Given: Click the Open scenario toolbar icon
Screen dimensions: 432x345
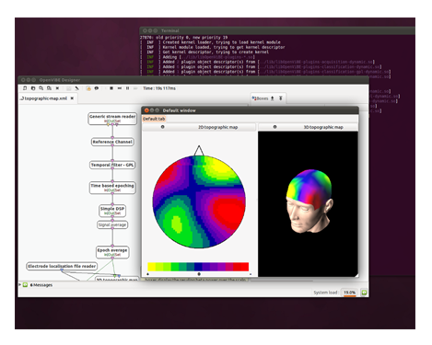Looking at the screenshot, I should pyautogui.click(x=33, y=88).
